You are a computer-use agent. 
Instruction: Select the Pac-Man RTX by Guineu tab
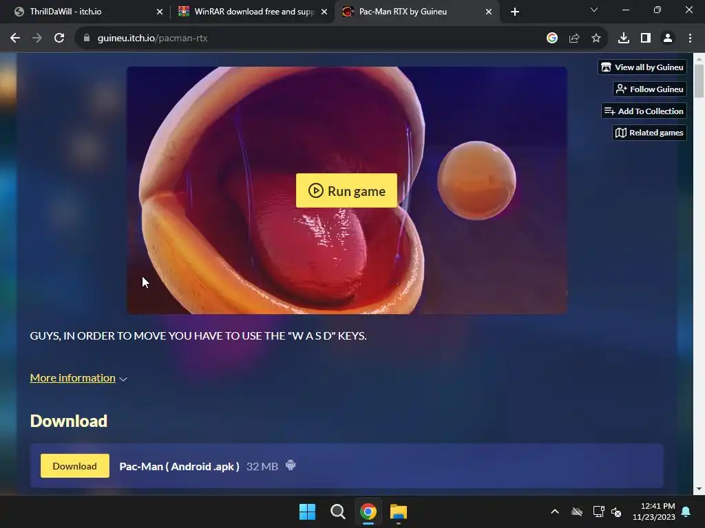(417, 12)
